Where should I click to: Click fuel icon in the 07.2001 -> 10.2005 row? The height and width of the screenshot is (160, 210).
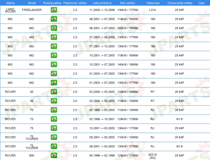54,46
